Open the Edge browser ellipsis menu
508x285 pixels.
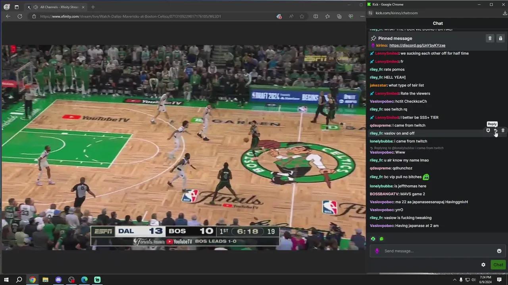coord(362,16)
